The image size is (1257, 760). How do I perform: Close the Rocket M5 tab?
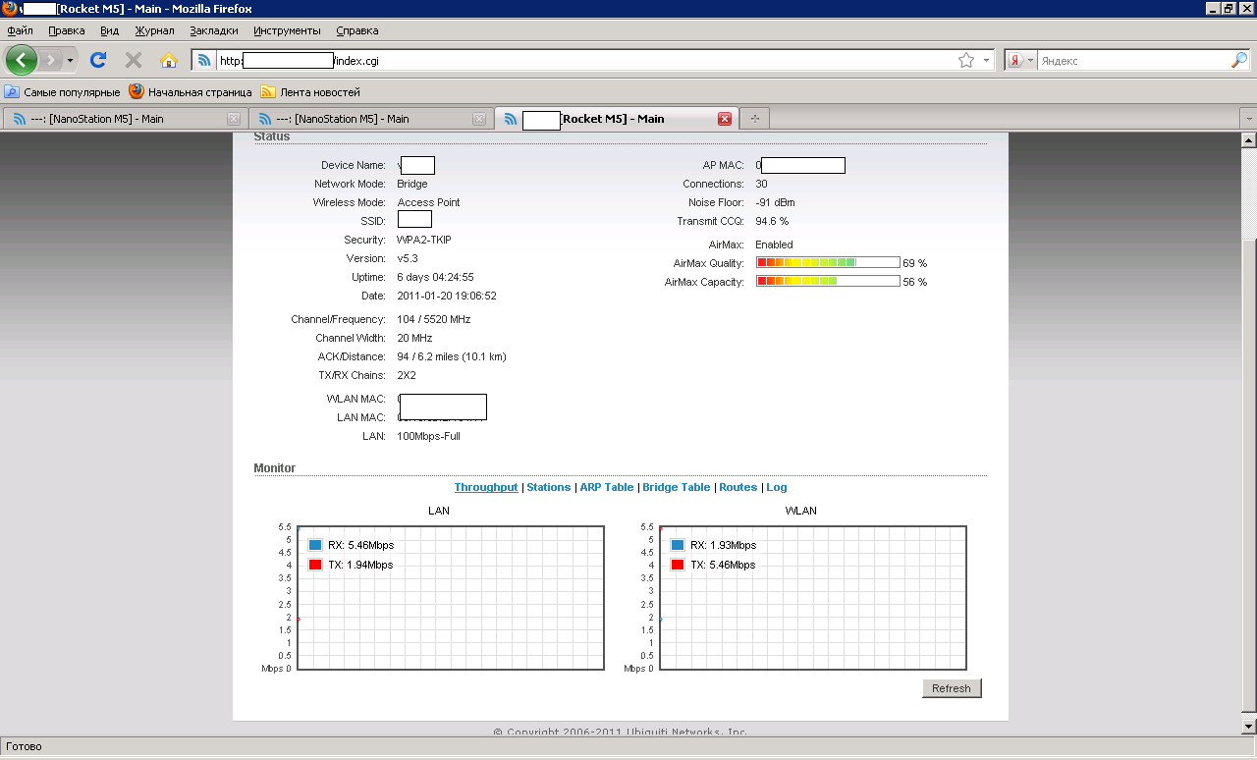725,119
